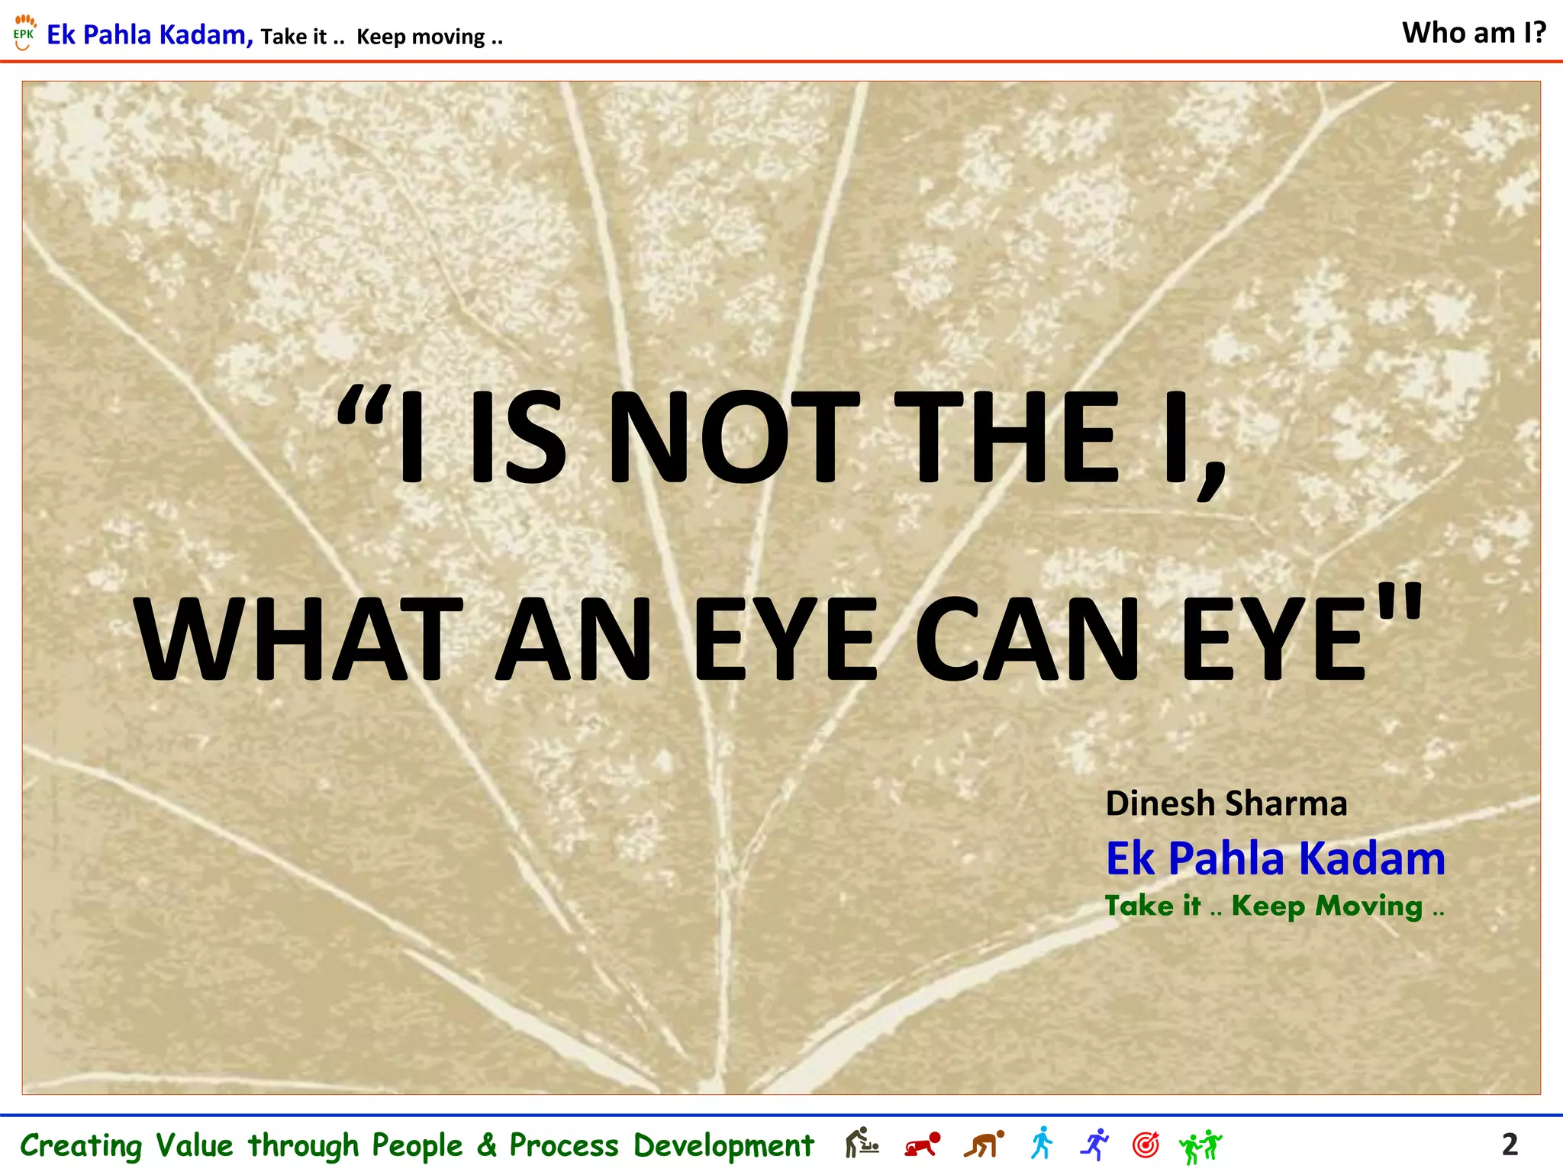Select the red crawling baby icon
1563x1172 pixels.
[x=923, y=1145]
